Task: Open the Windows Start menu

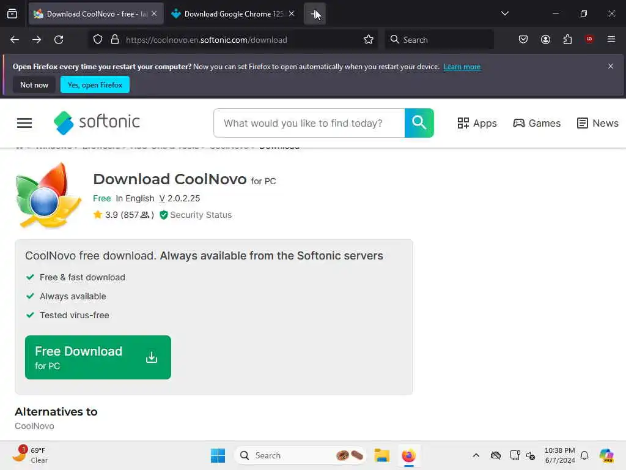Action: coord(218,455)
